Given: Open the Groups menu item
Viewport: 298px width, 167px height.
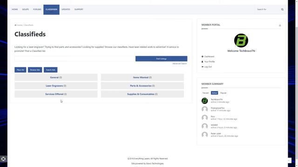Looking at the screenshot, I should pyautogui.click(x=26, y=9).
